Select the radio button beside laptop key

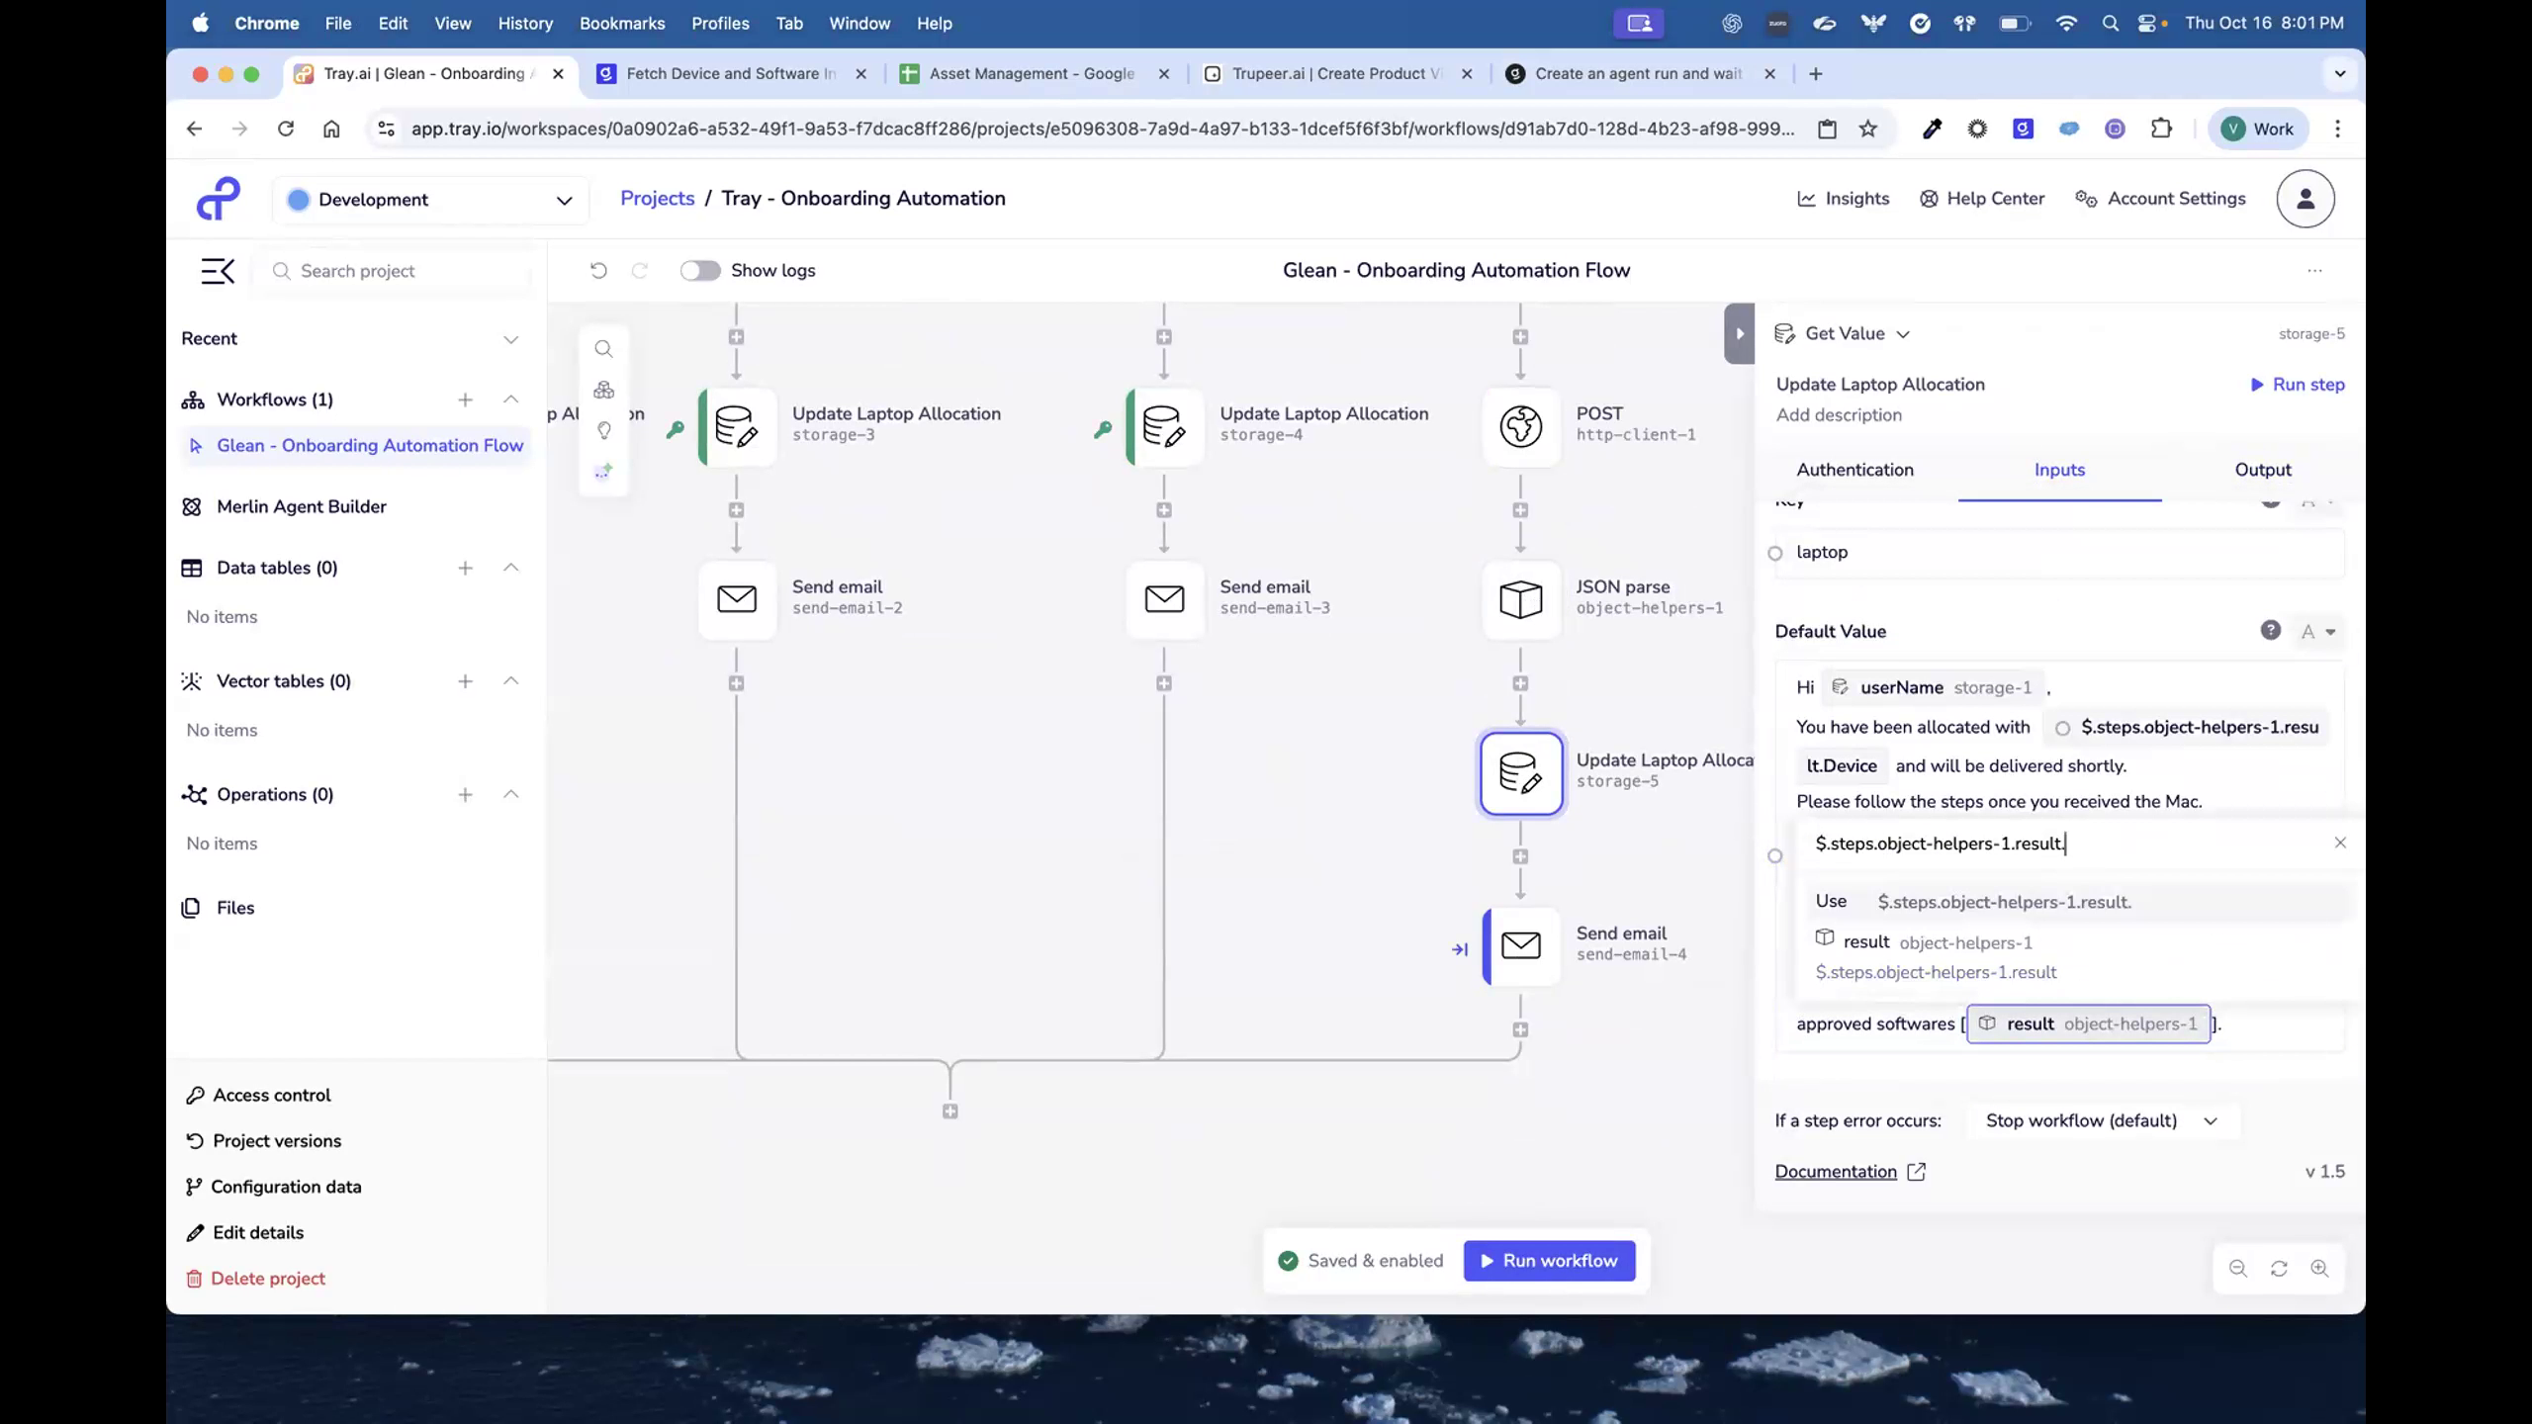click(1776, 553)
